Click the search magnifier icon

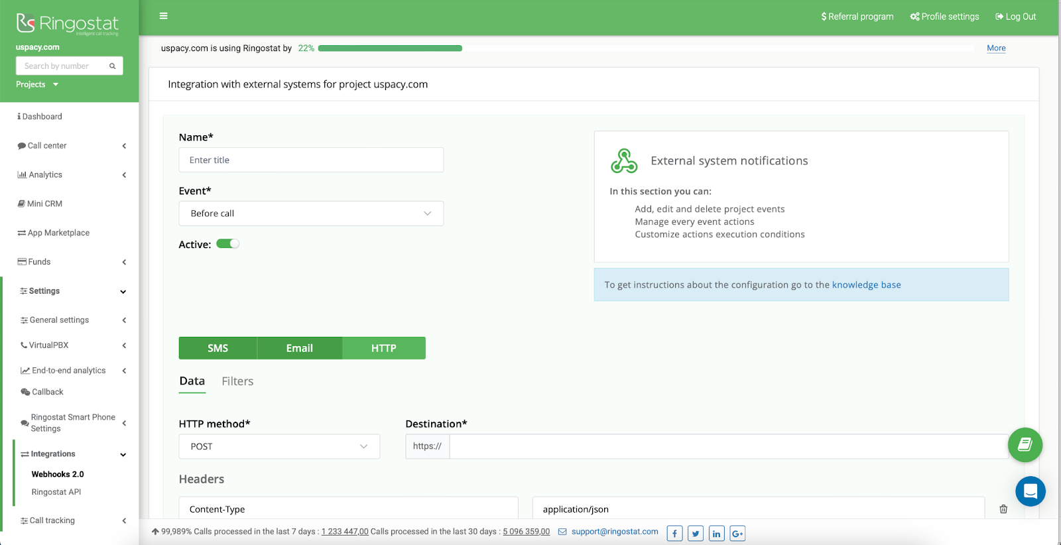tap(113, 66)
